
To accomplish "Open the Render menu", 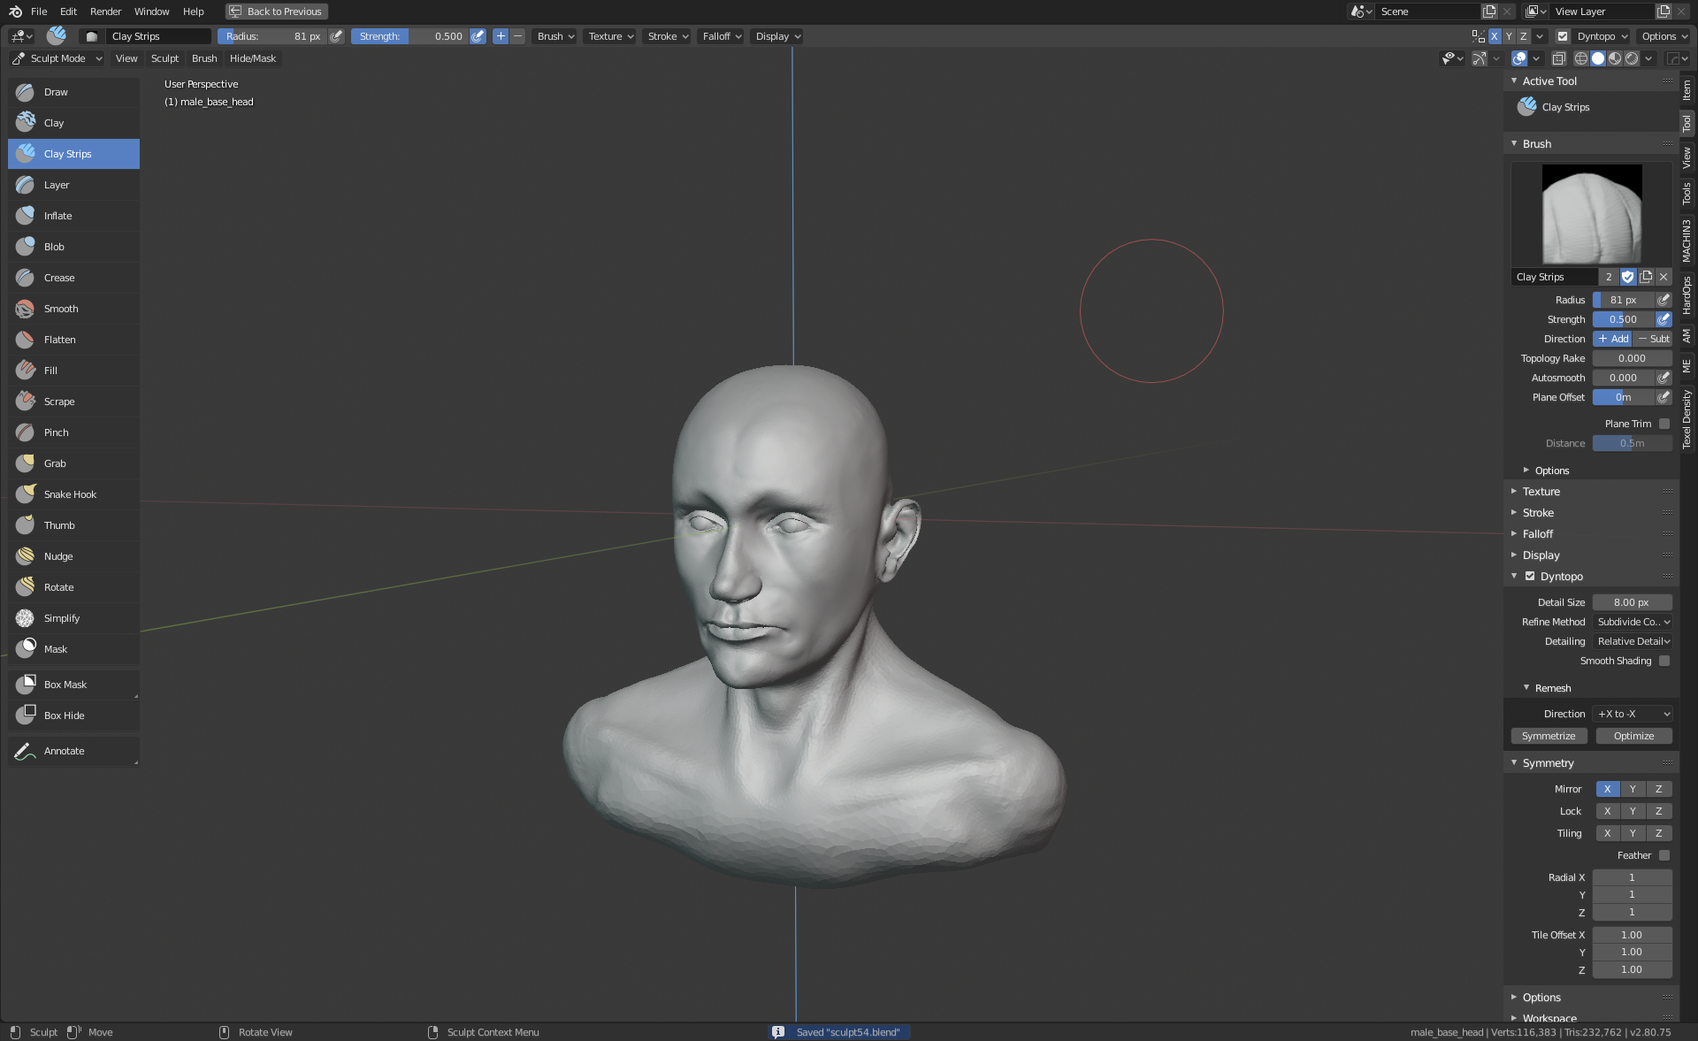I will point(105,11).
